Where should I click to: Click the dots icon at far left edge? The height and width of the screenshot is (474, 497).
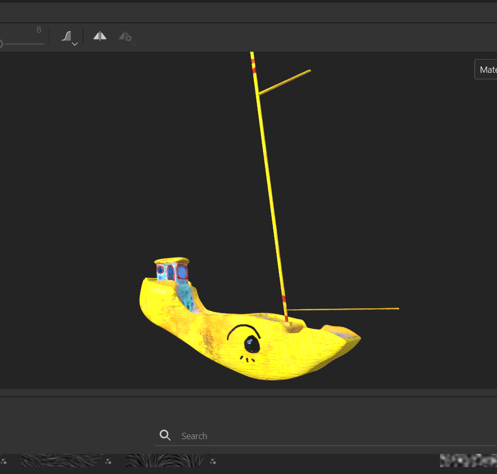4,461
